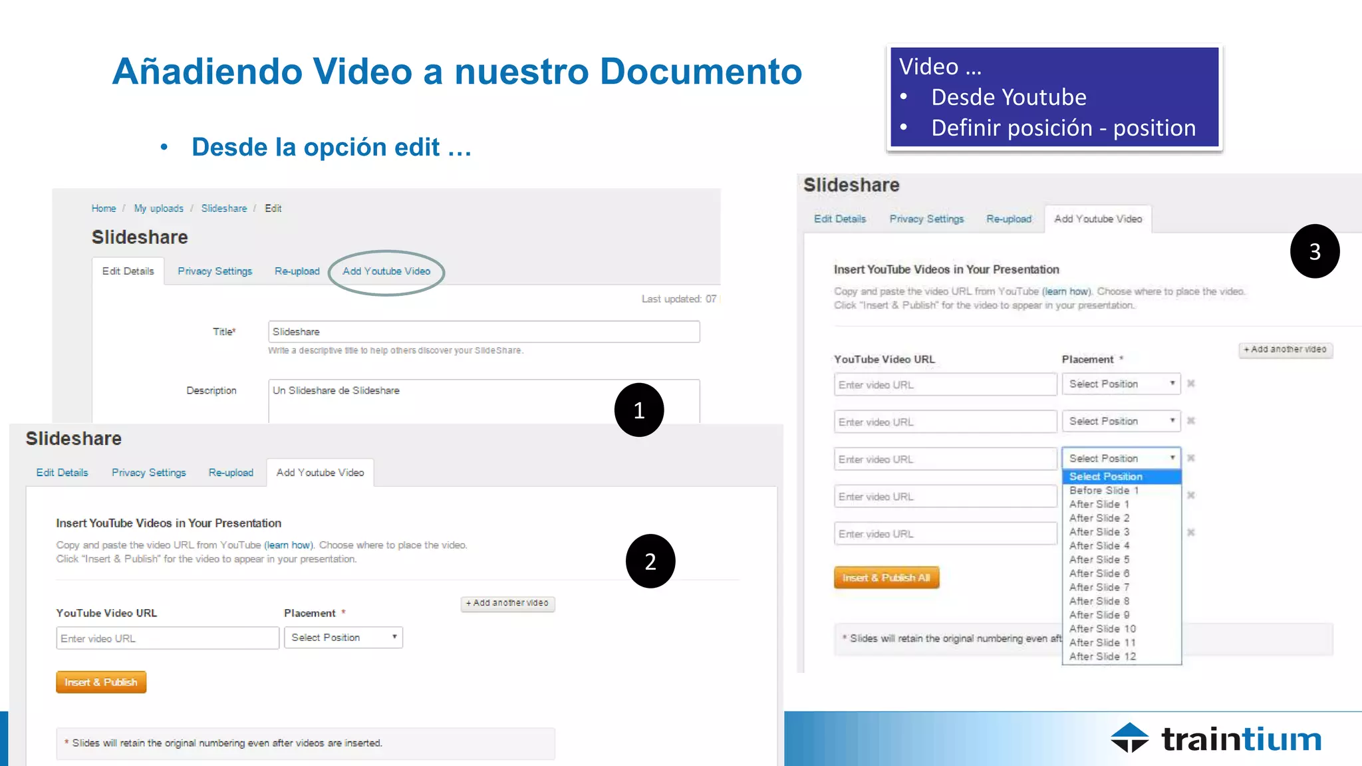Select Edit Details tab in screenshot 2
Viewport: 1362px width, 766px height.
pos(63,473)
